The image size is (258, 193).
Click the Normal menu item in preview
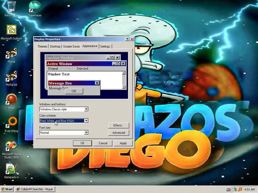53,69
